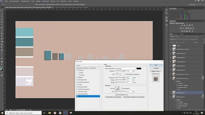The width and height of the screenshot is (205, 115).
Task: Open the black shadow color swatch
Action: (x=139, y=68)
